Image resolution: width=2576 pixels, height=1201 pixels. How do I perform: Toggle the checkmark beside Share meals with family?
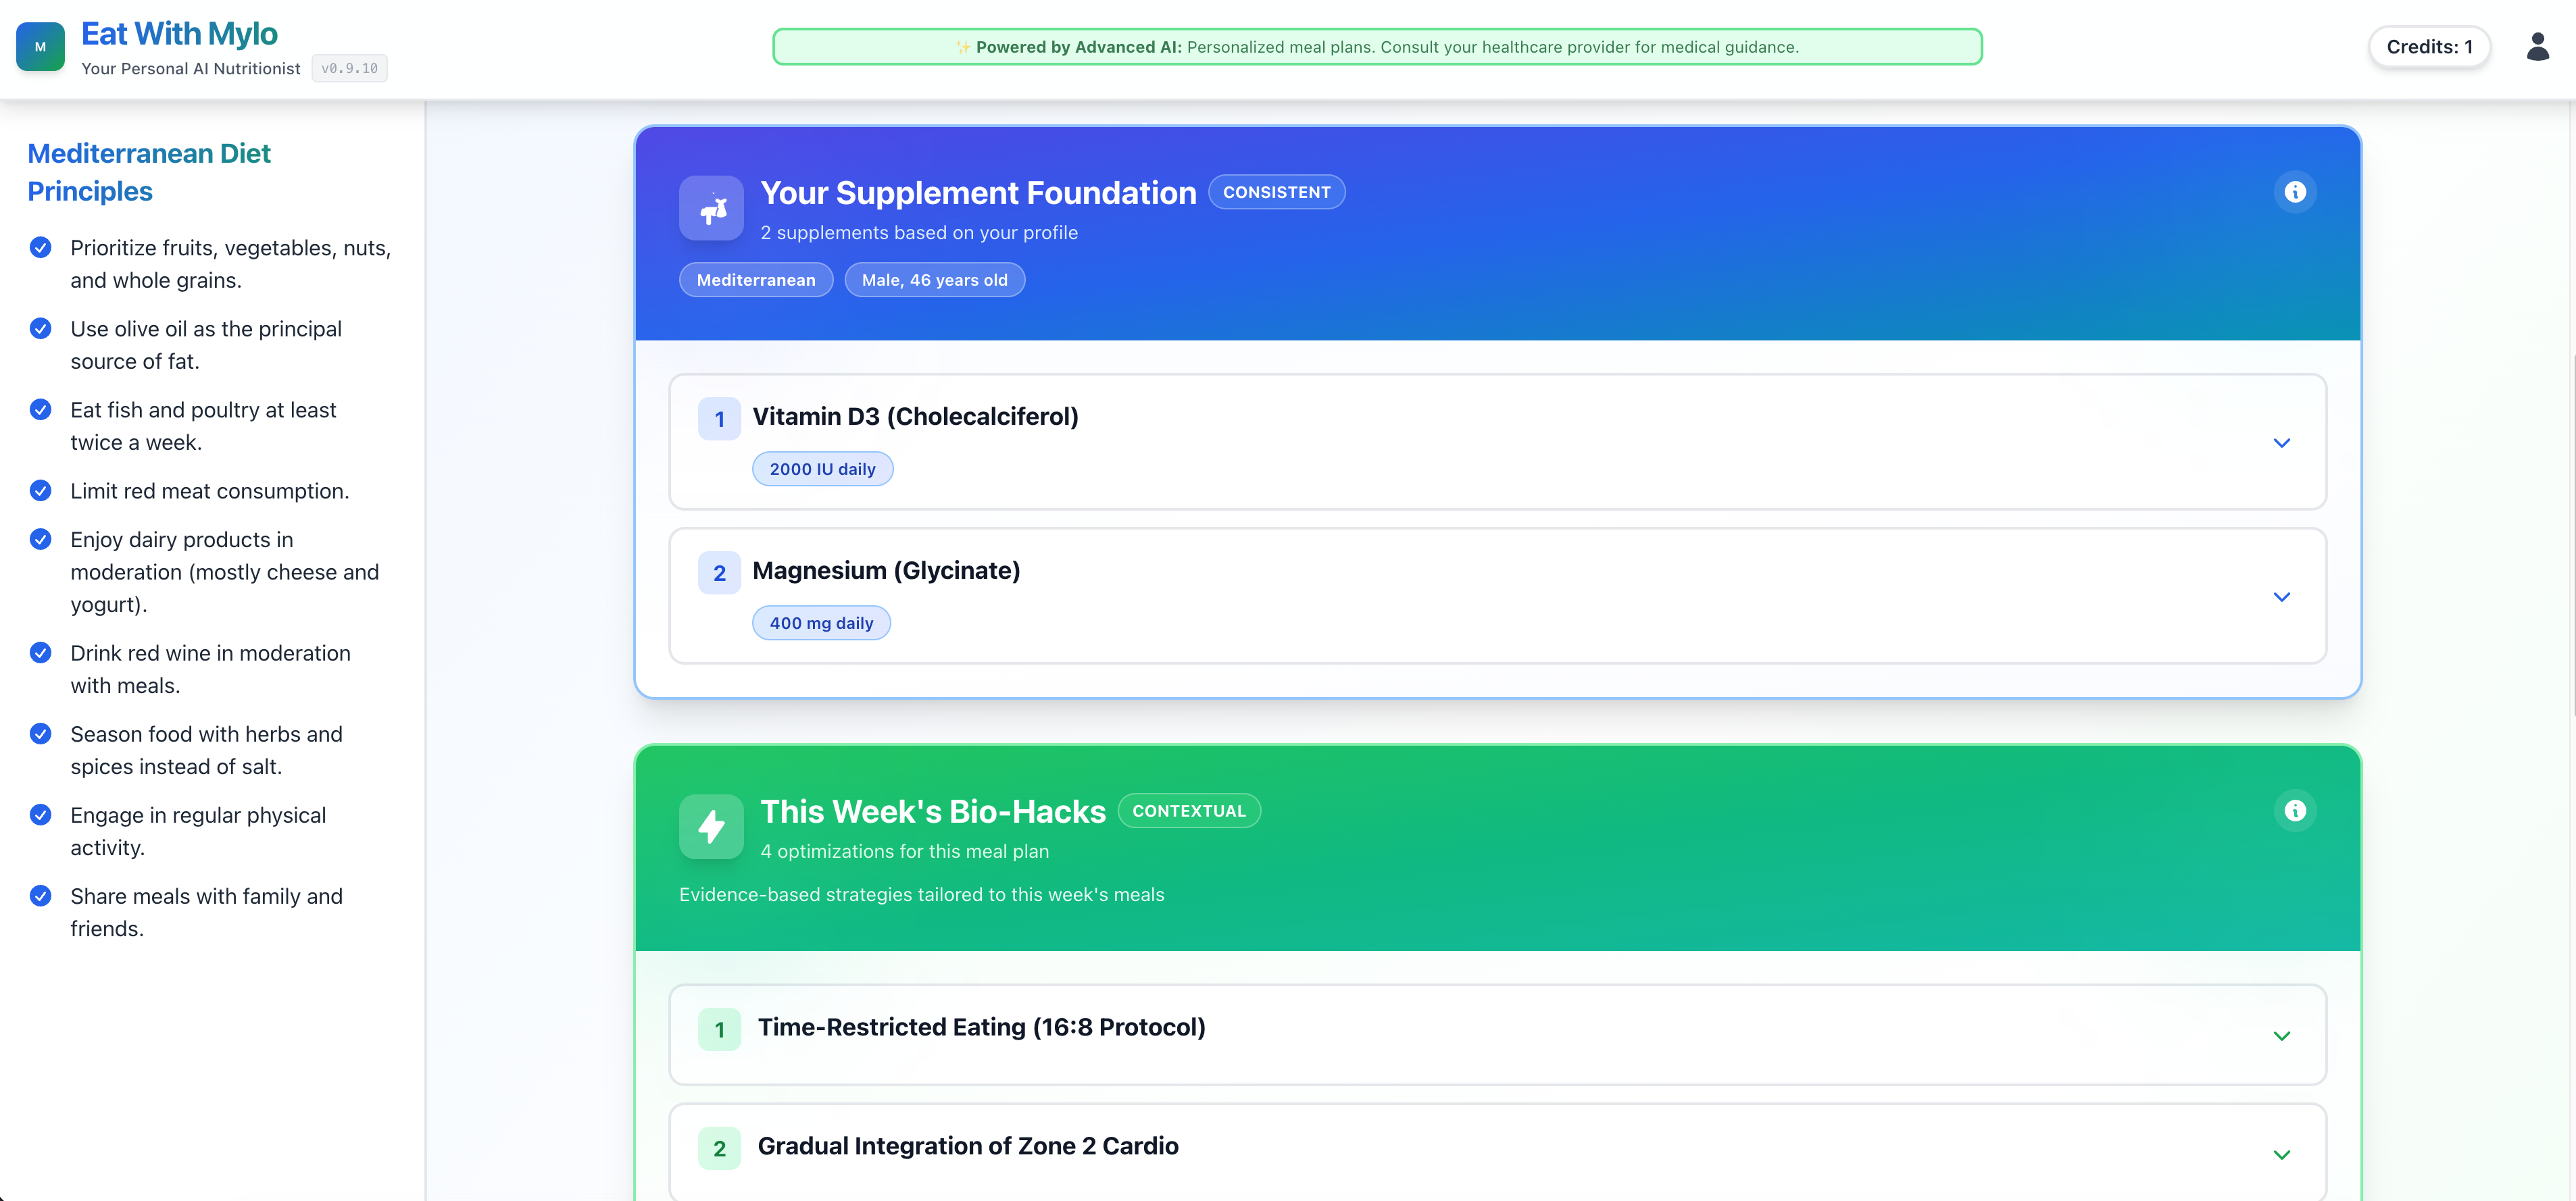click(x=40, y=895)
